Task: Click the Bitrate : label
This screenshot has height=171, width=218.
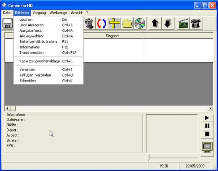Action: [12, 140]
